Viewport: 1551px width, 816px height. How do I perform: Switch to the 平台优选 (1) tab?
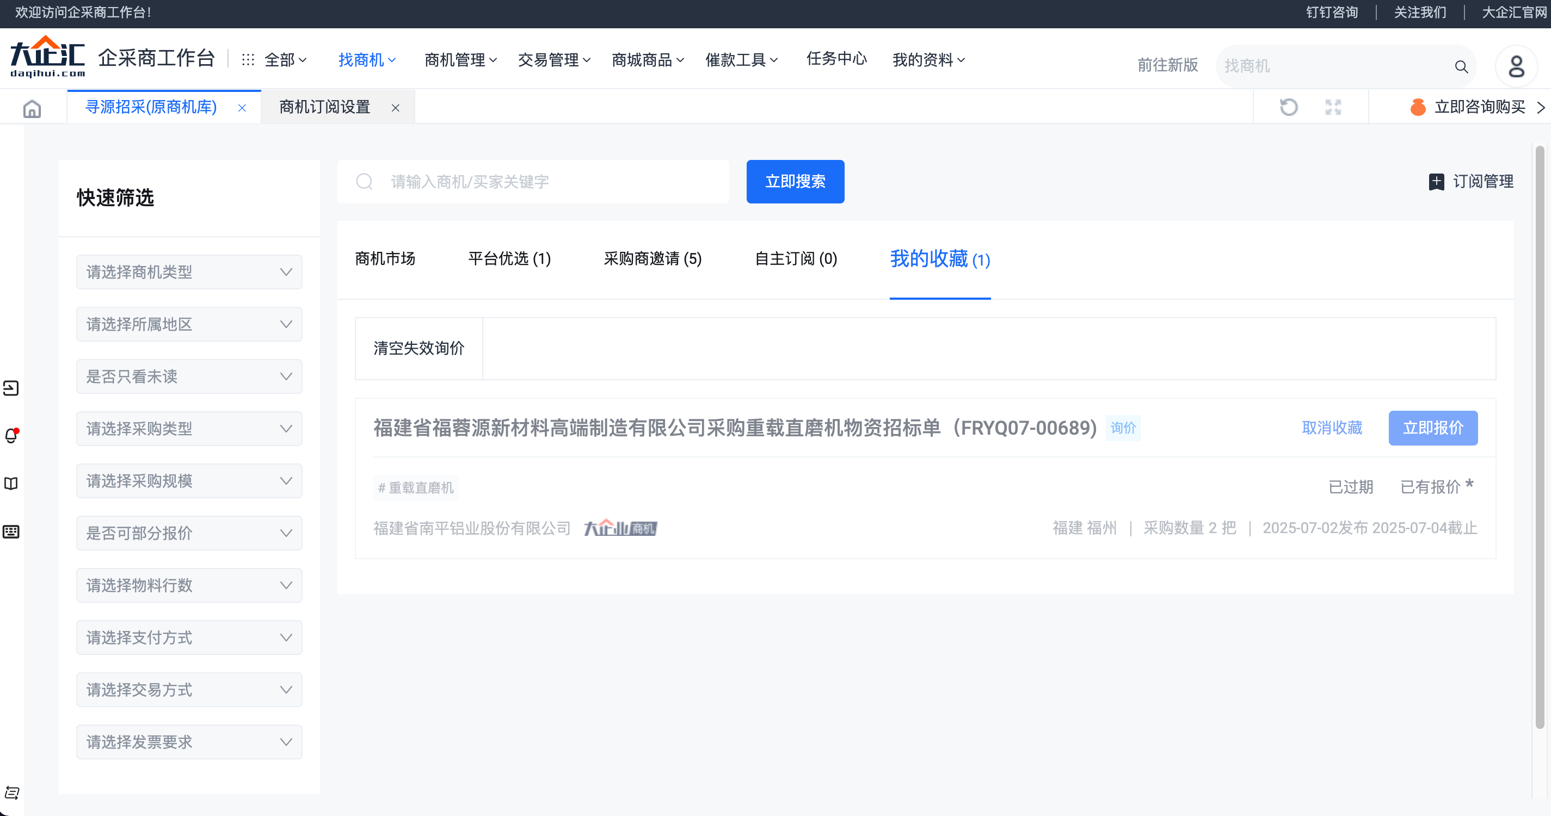[x=509, y=259]
